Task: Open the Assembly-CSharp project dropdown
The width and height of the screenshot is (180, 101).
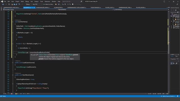Action: (30, 10)
